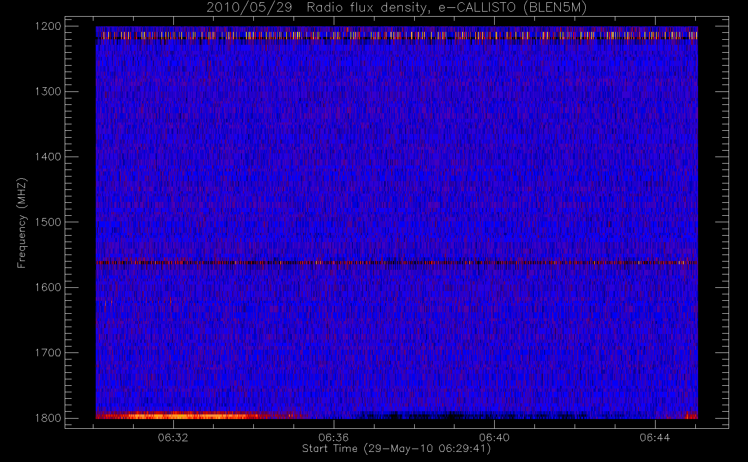This screenshot has height=462, width=748.
Task: Click the 1400 frequency tick label
Action: [x=48, y=157]
